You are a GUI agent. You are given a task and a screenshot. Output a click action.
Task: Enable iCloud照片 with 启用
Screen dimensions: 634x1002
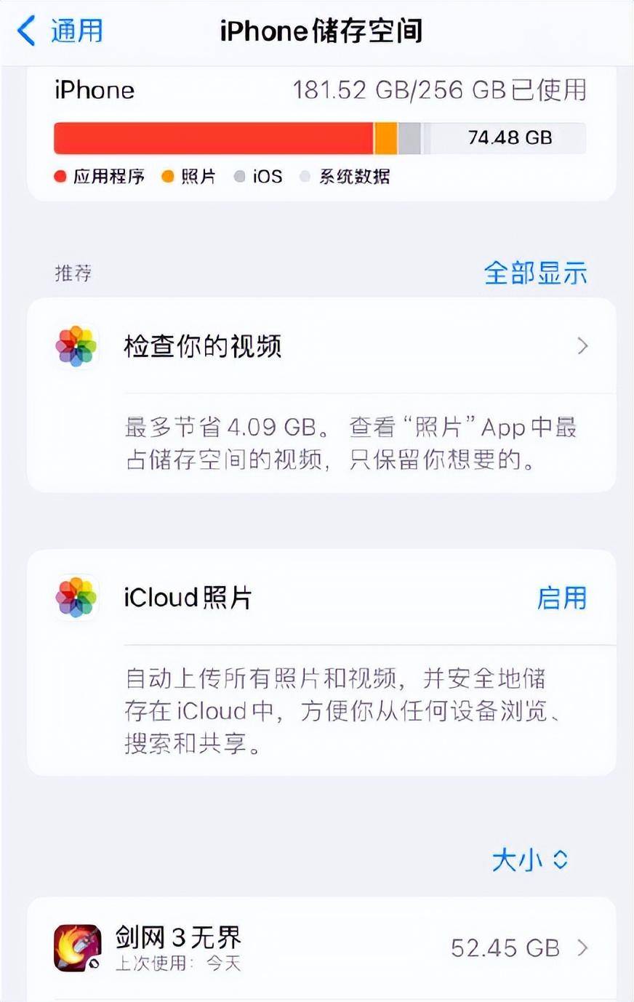pos(562,598)
